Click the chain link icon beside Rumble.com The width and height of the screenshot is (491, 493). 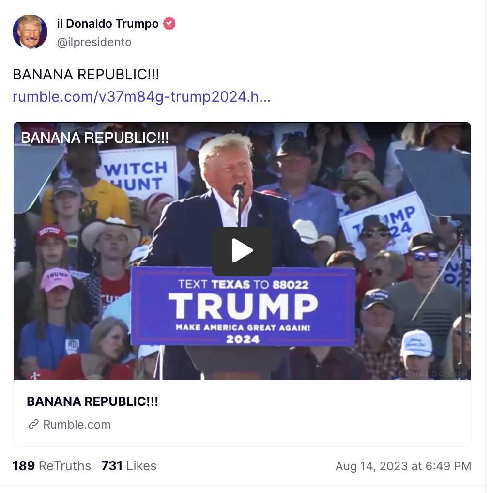pyautogui.click(x=33, y=424)
